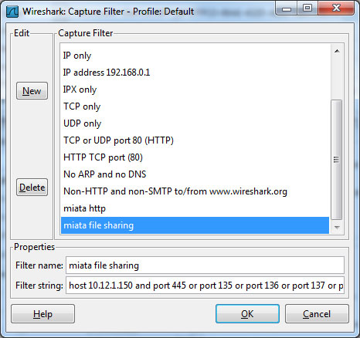Image resolution: width=360 pixels, height=338 pixels.
Task: Click the Wireshark shark-fin title icon
Action: tap(12, 12)
